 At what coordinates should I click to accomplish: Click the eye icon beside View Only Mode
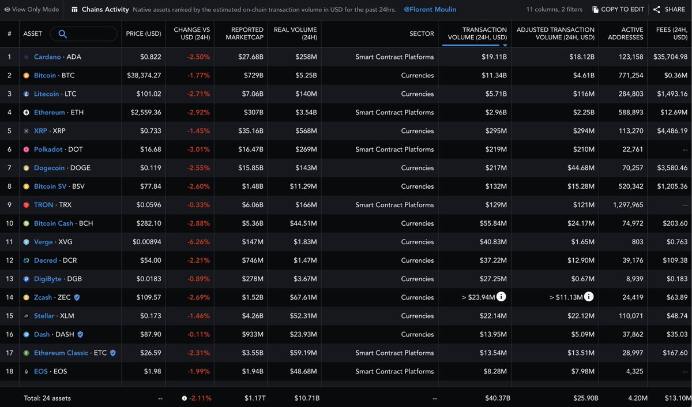click(7, 10)
